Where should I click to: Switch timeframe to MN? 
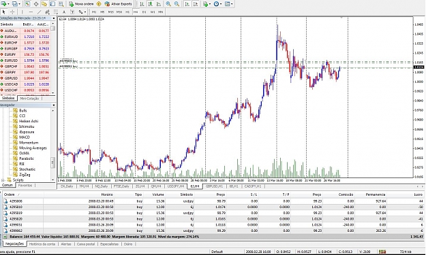point(161,12)
